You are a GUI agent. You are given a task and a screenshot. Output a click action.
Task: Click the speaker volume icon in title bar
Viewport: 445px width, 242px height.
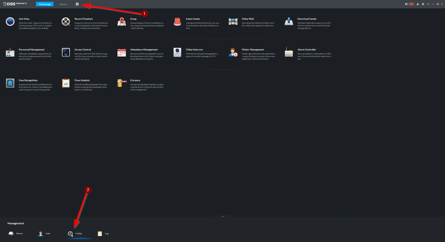tap(407, 4)
